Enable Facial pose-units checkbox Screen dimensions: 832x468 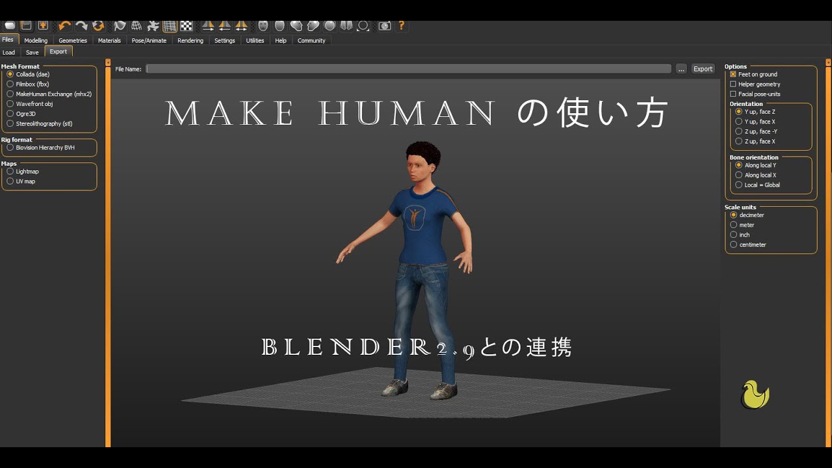755,94
